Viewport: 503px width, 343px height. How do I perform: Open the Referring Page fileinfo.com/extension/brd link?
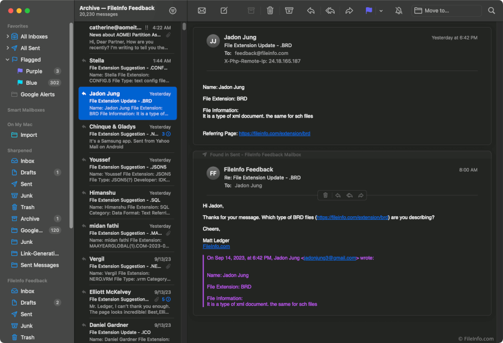click(274, 133)
